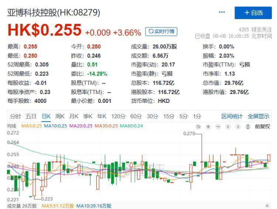Switch to 周K weekly chart tab
The image size is (277, 209).
60,116
